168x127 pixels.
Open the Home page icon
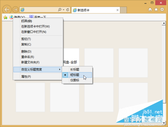[x=150, y=9]
